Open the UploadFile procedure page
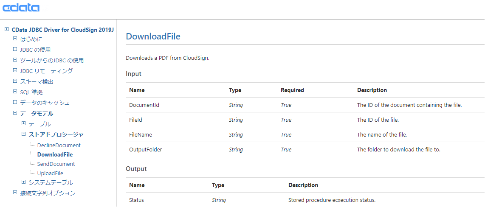485x207 pixels. [x=50, y=173]
